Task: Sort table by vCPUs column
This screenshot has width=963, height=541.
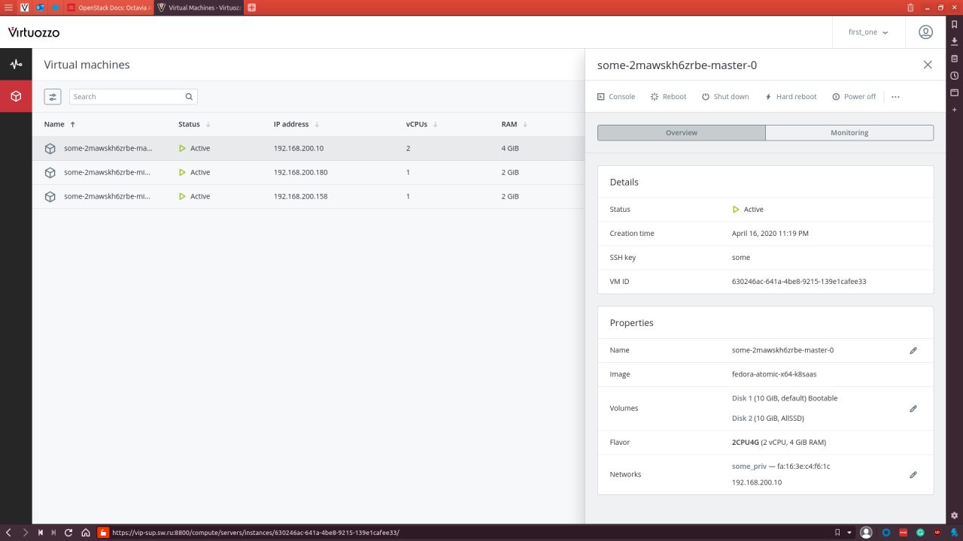Action: pos(421,124)
